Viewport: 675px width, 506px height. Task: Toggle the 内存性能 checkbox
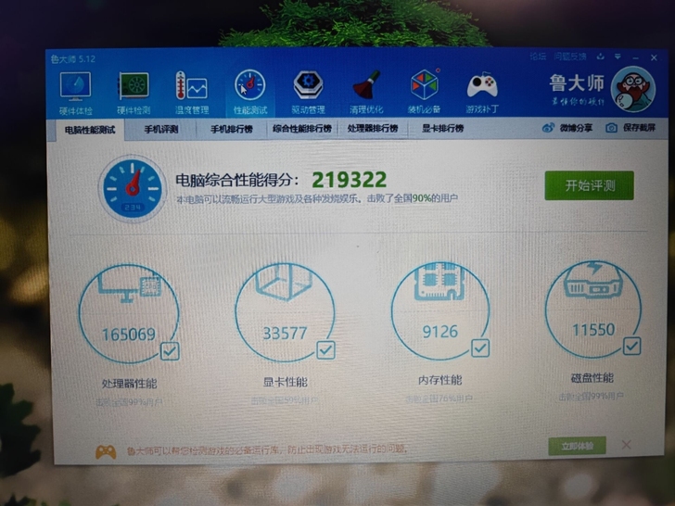pyautogui.click(x=480, y=348)
